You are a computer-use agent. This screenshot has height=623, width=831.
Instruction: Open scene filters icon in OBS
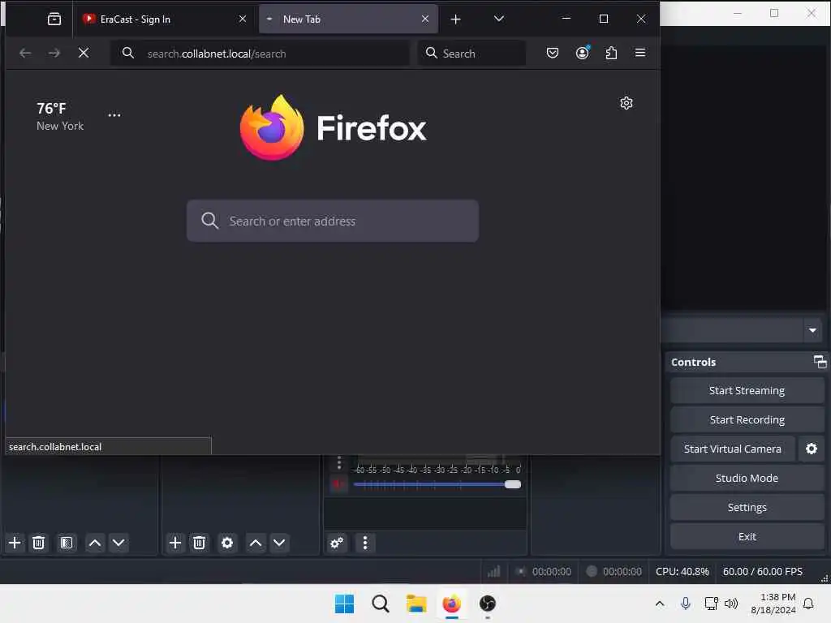[x=67, y=543]
